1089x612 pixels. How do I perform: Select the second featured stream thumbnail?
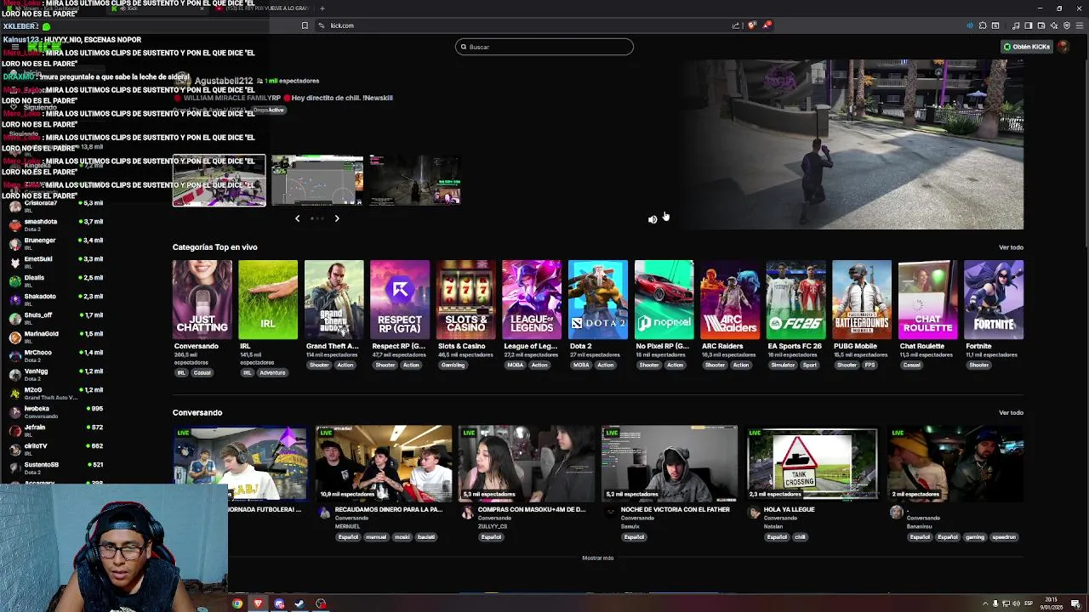pyautogui.click(x=317, y=180)
